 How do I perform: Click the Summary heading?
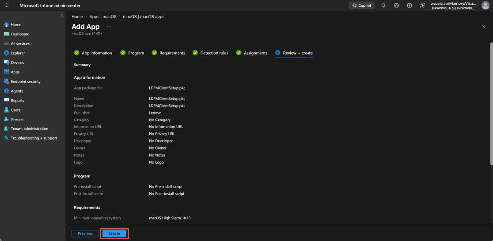pyautogui.click(x=82, y=65)
